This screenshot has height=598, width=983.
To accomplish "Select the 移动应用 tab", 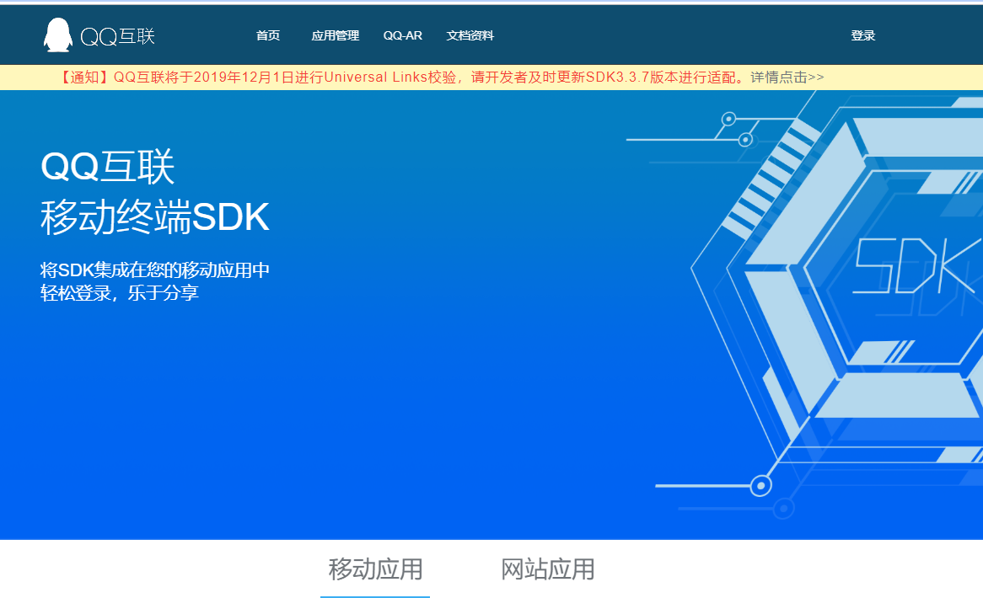I will click(375, 569).
